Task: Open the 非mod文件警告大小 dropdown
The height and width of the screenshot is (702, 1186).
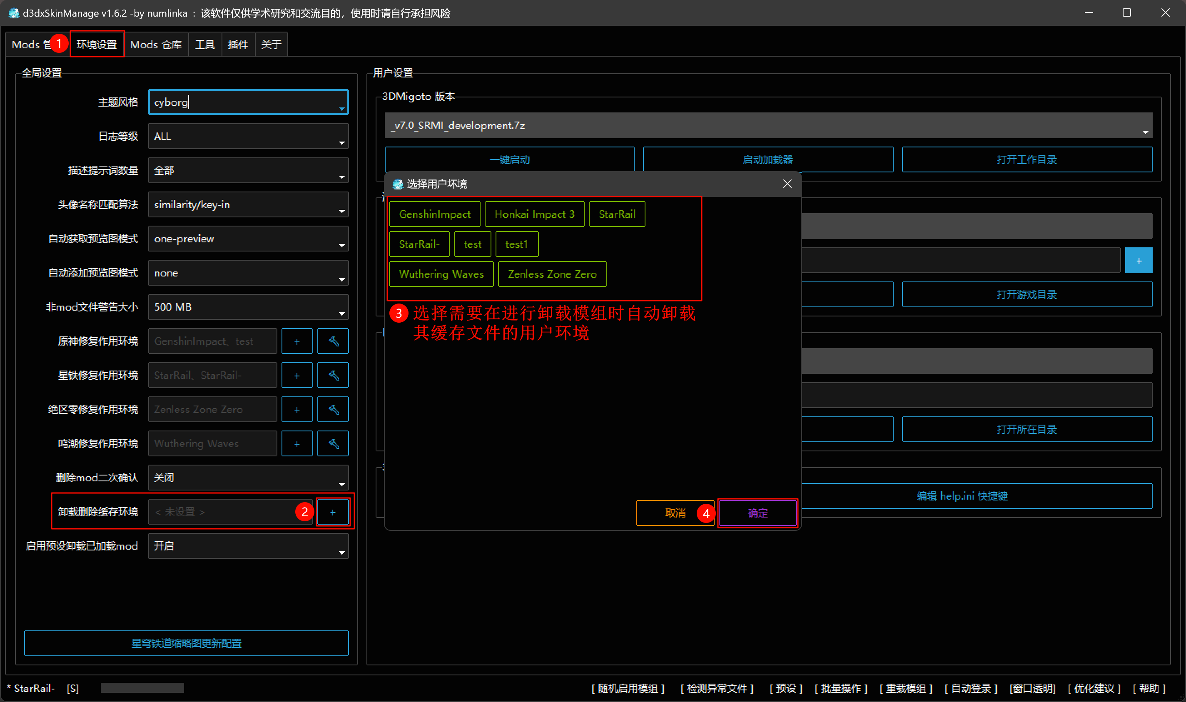Action: [248, 307]
